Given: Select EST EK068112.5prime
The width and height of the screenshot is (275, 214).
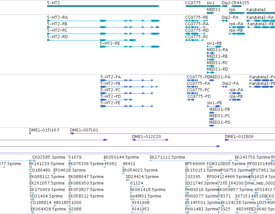Looking at the screenshot, I should (31, 180).
